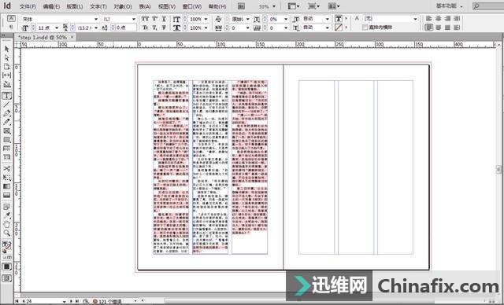The width and height of the screenshot is (504, 305).
Task: Enable the 直排内横排 checkbox
Action: point(365,28)
